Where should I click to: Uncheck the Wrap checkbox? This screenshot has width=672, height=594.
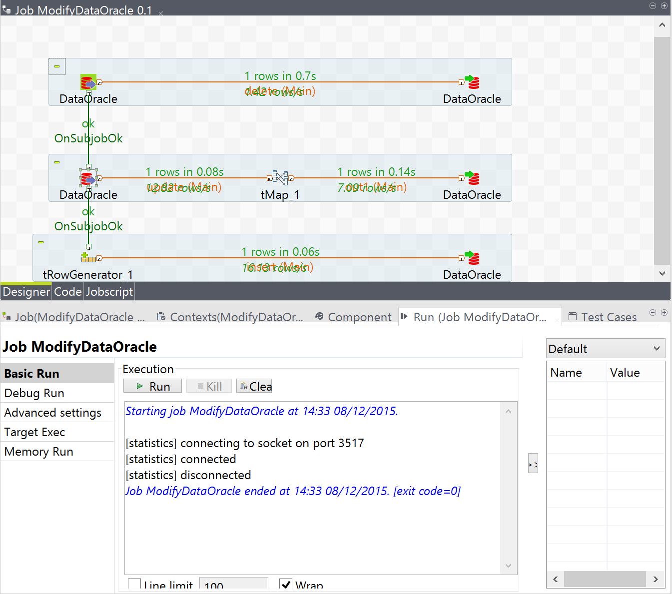tap(285, 584)
